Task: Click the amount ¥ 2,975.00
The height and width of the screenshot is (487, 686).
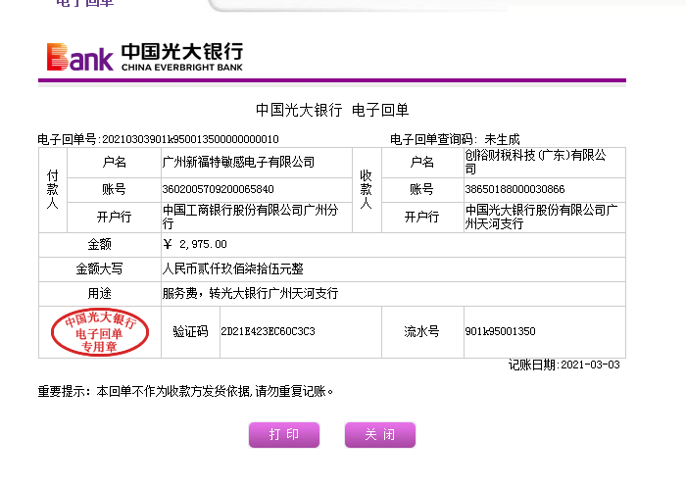Action: pos(195,244)
